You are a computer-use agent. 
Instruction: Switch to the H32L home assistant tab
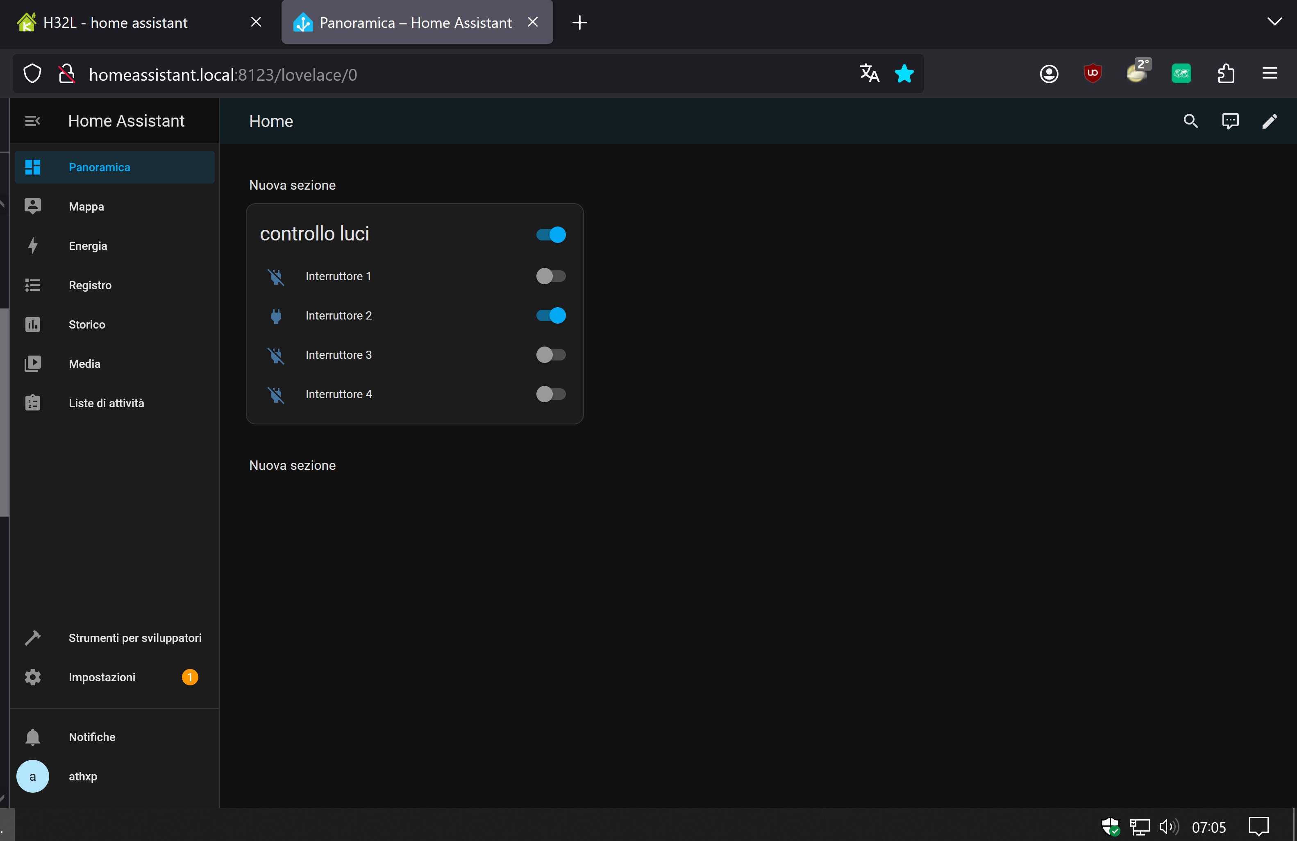116,23
